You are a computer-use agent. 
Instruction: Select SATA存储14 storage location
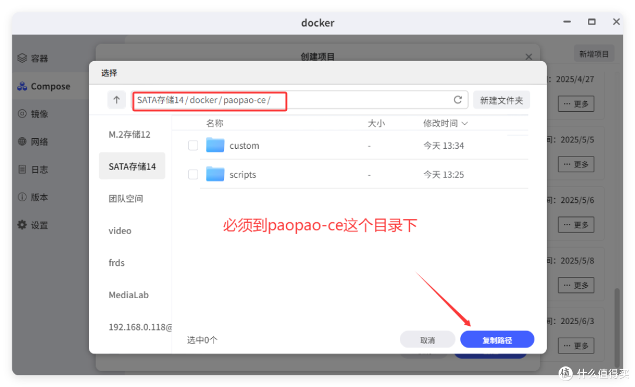(x=132, y=166)
